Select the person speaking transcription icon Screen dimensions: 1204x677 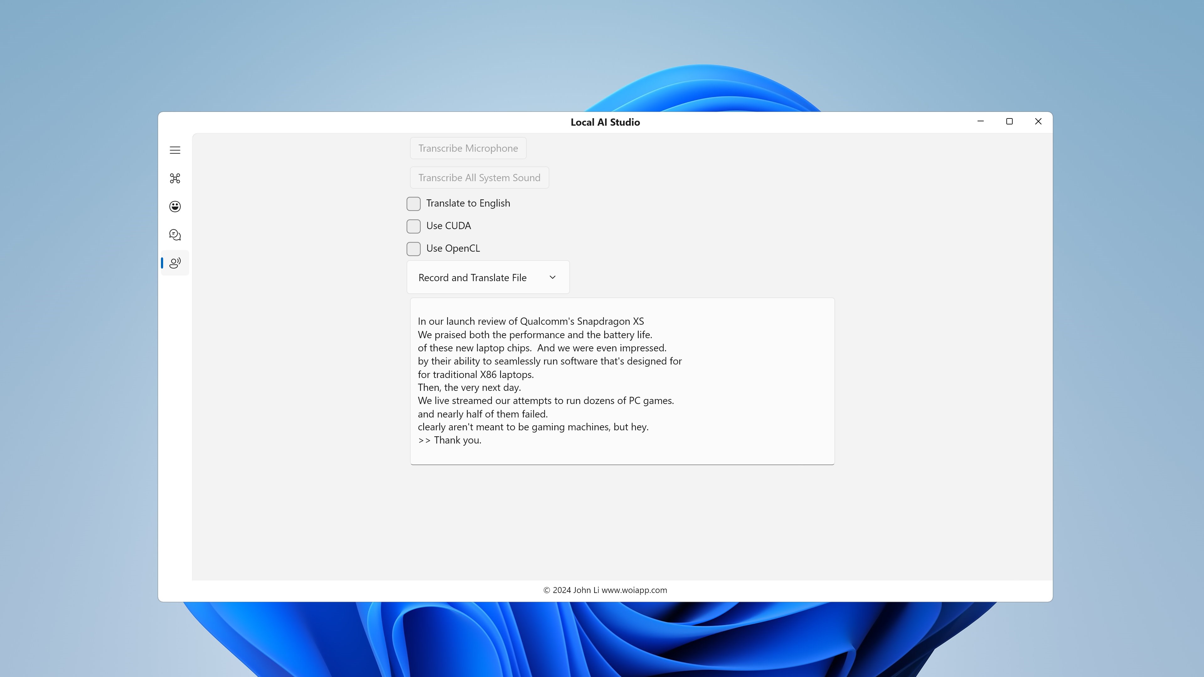coord(175,263)
